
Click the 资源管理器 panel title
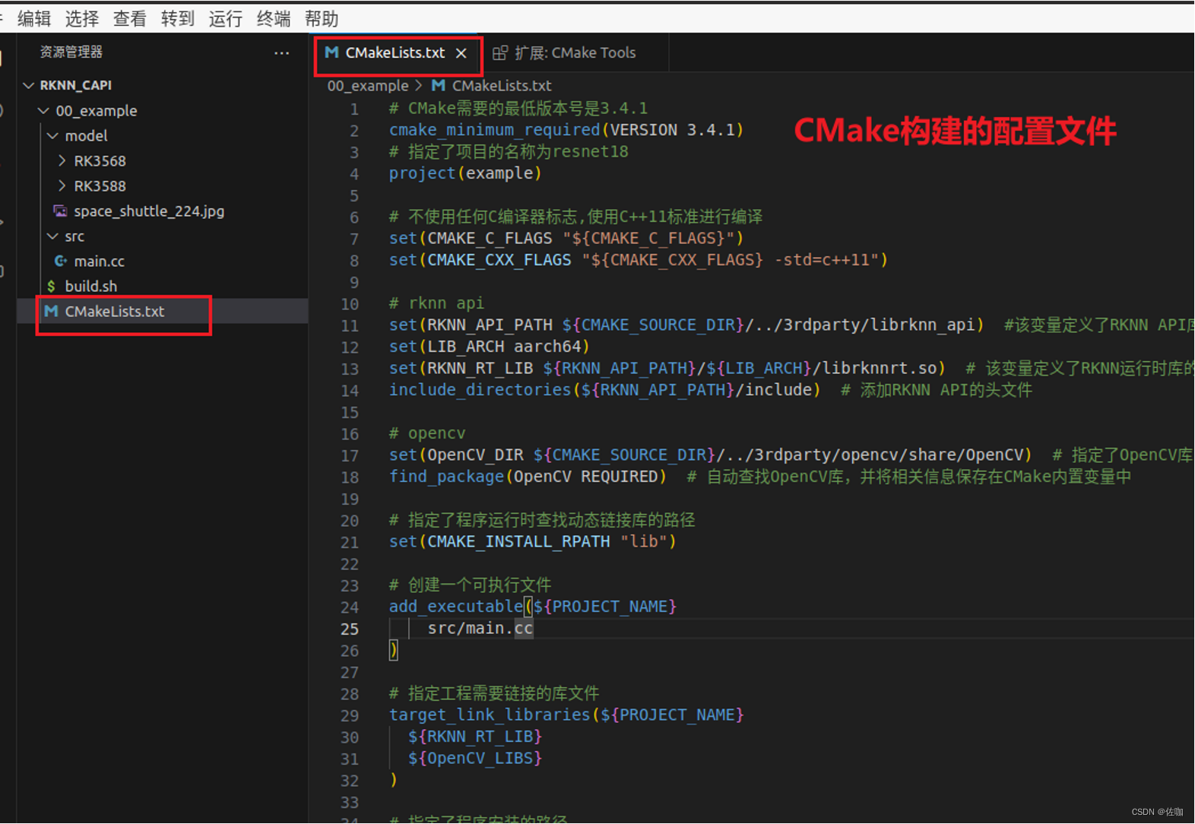point(71,52)
